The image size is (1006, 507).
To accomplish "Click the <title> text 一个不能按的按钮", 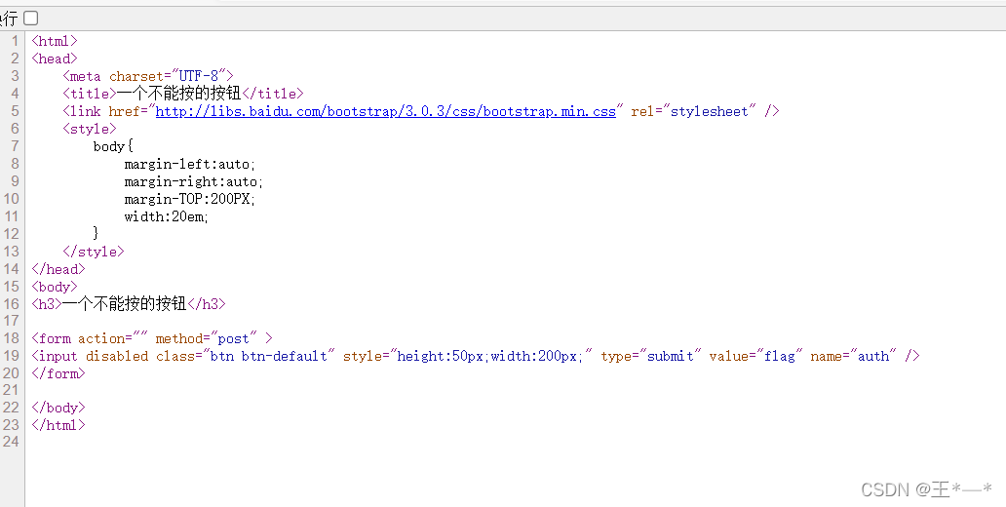I will click(x=179, y=93).
